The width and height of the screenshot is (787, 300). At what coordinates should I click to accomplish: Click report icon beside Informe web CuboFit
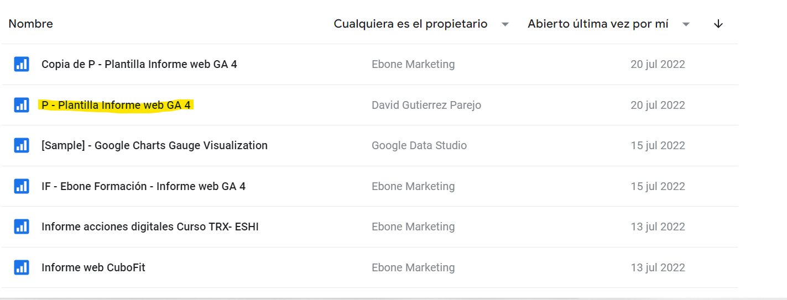pos(22,267)
